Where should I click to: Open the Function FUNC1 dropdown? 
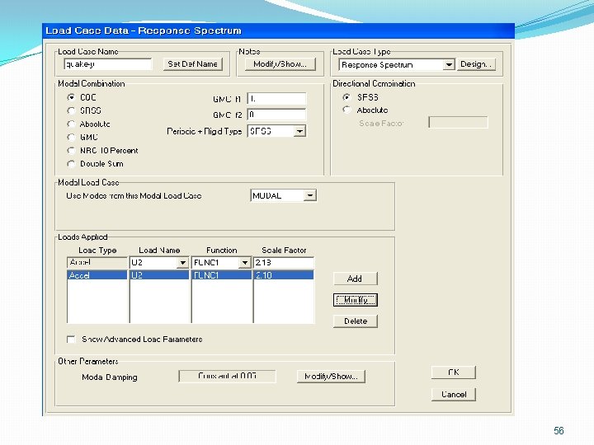pos(245,263)
